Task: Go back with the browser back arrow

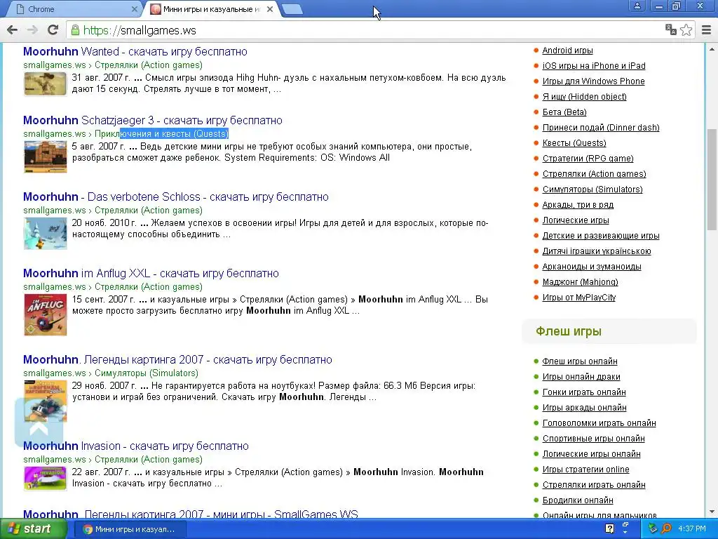Action: coord(13,30)
